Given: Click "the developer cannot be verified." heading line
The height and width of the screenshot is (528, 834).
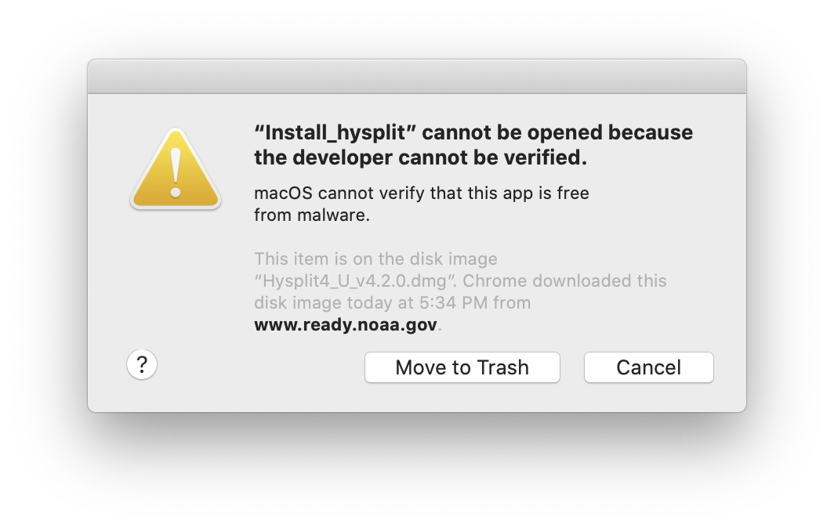Looking at the screenshot, I should [421, 157].
